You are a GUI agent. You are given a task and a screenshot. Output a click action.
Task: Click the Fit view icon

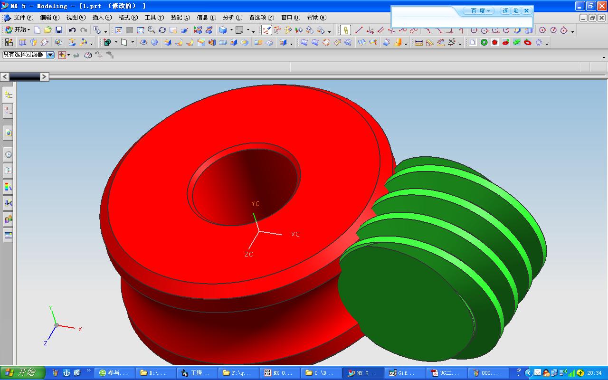click(119, 30)
